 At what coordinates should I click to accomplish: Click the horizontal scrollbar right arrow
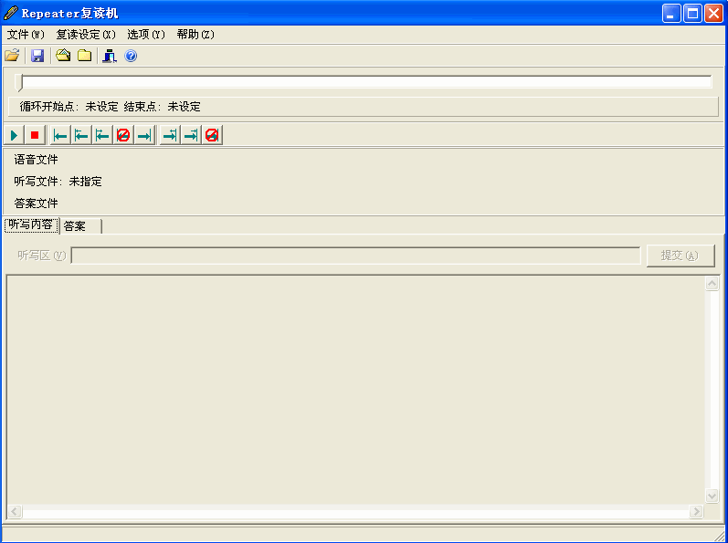pos(696,511)
